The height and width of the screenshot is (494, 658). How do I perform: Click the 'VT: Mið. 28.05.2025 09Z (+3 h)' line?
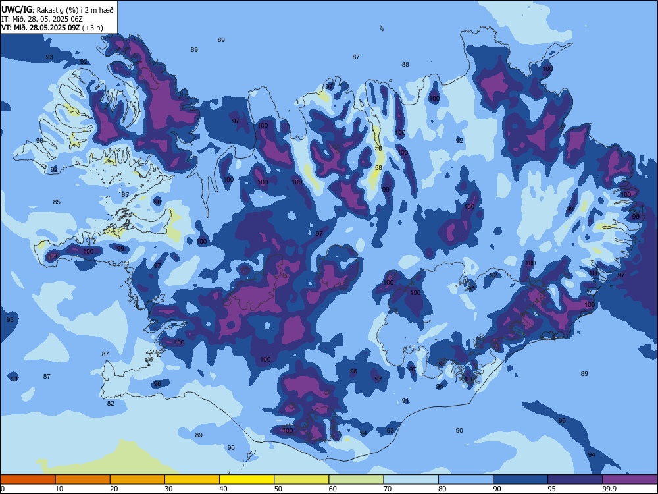52,28
